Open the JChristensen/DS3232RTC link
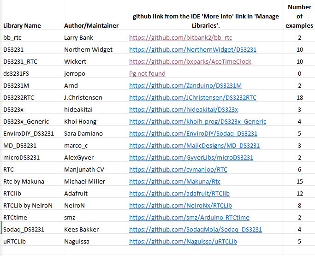Viewport: 315px width, 256px height. (x=193, y=98)
